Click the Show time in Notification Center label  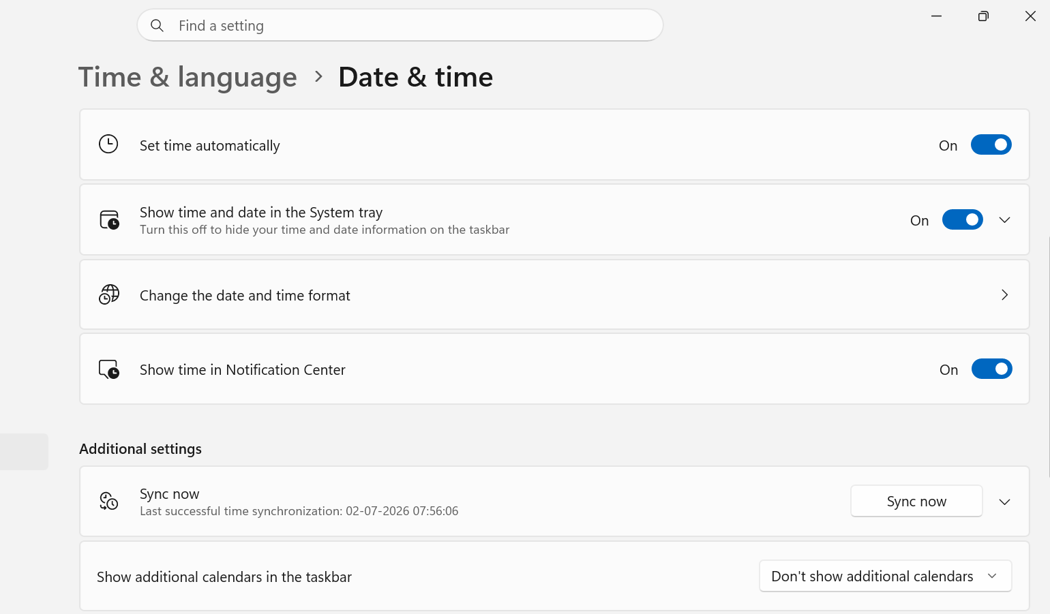click(242, 369)
